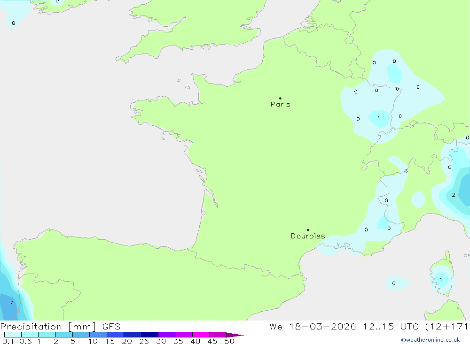Click the contour value 1 on Corsica
470x344 pixels.
click(x=441, y=280)
